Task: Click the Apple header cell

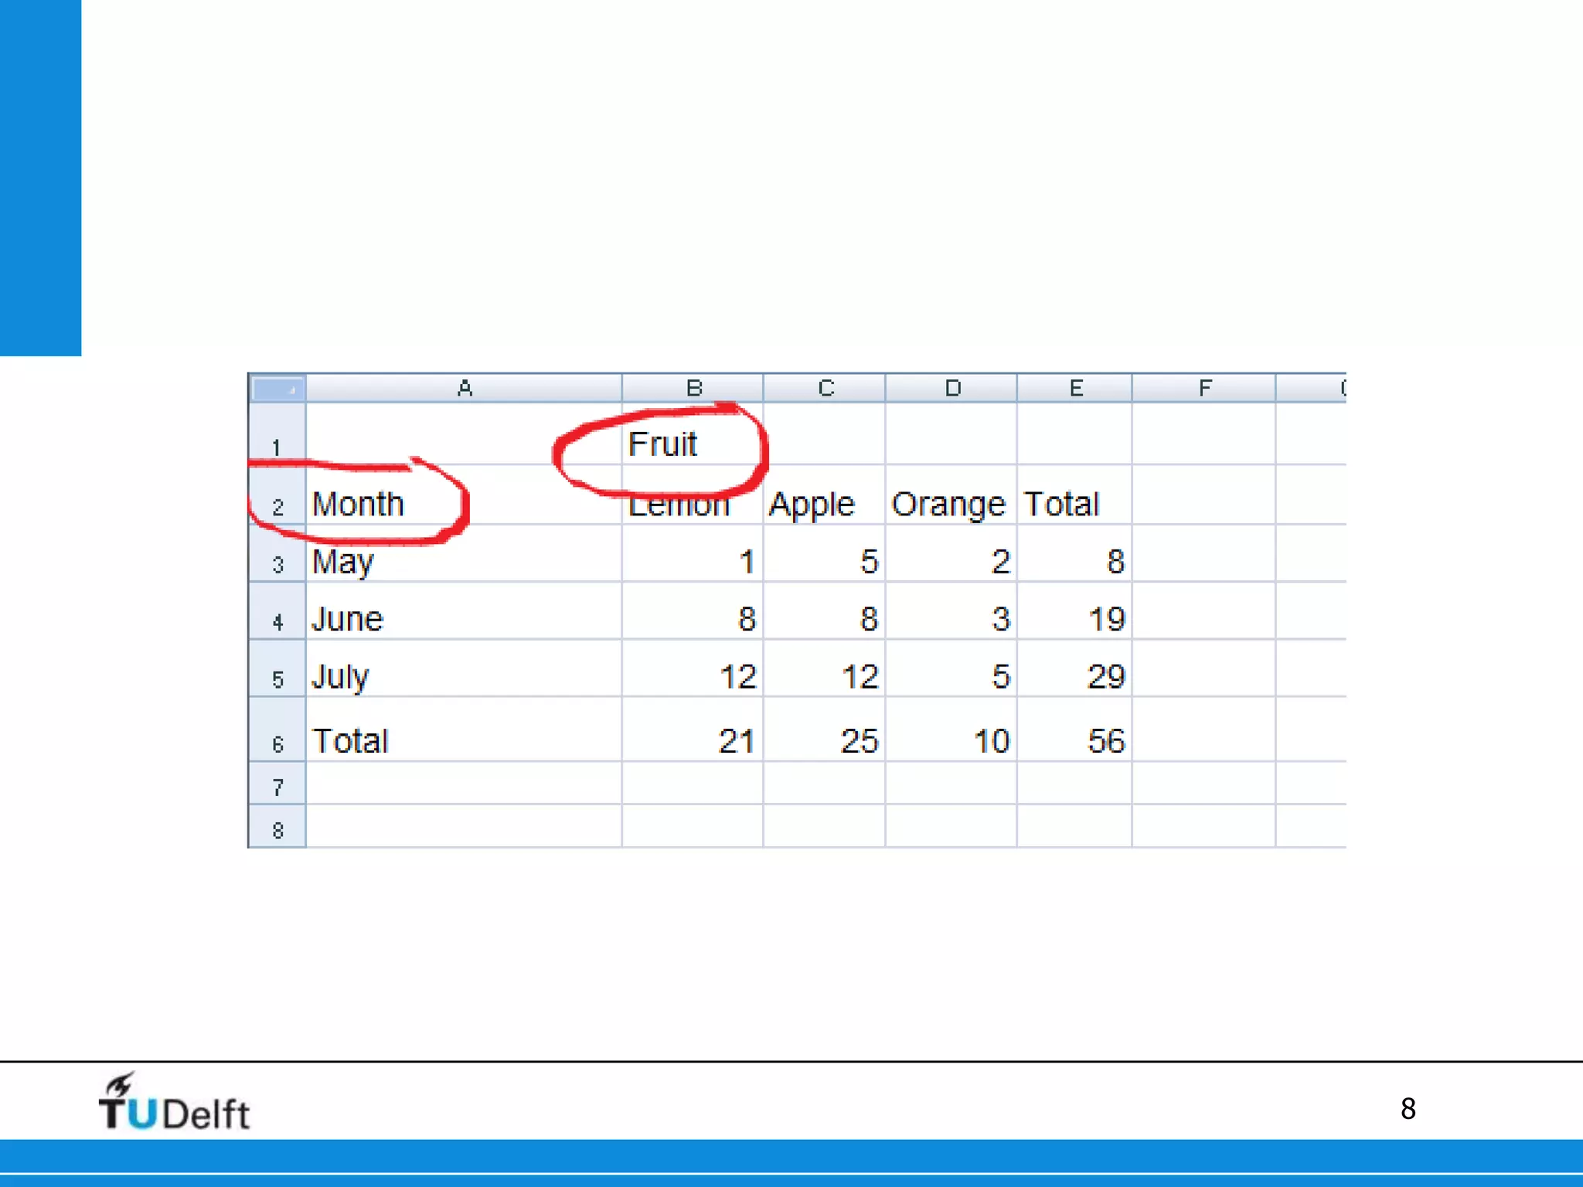Action: [x=812, y=504]
